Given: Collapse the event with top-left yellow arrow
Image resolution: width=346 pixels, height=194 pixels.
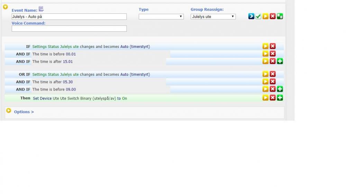Looking at the screenshot, I should [6, 7].
